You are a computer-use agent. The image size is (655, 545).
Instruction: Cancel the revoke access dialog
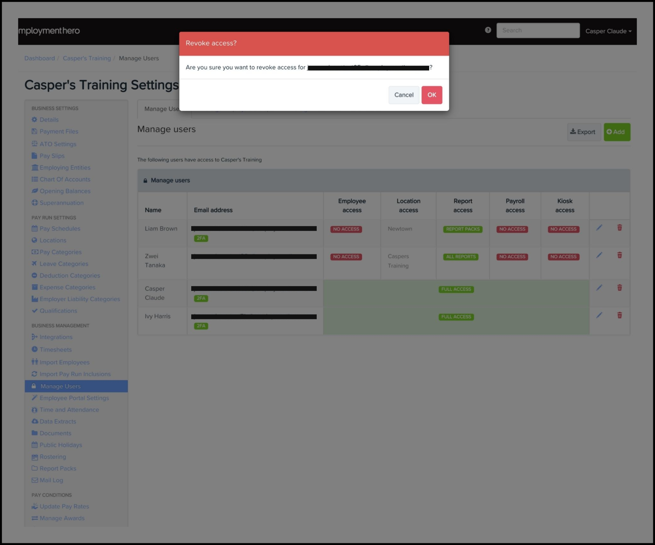(x=403, y=95)
